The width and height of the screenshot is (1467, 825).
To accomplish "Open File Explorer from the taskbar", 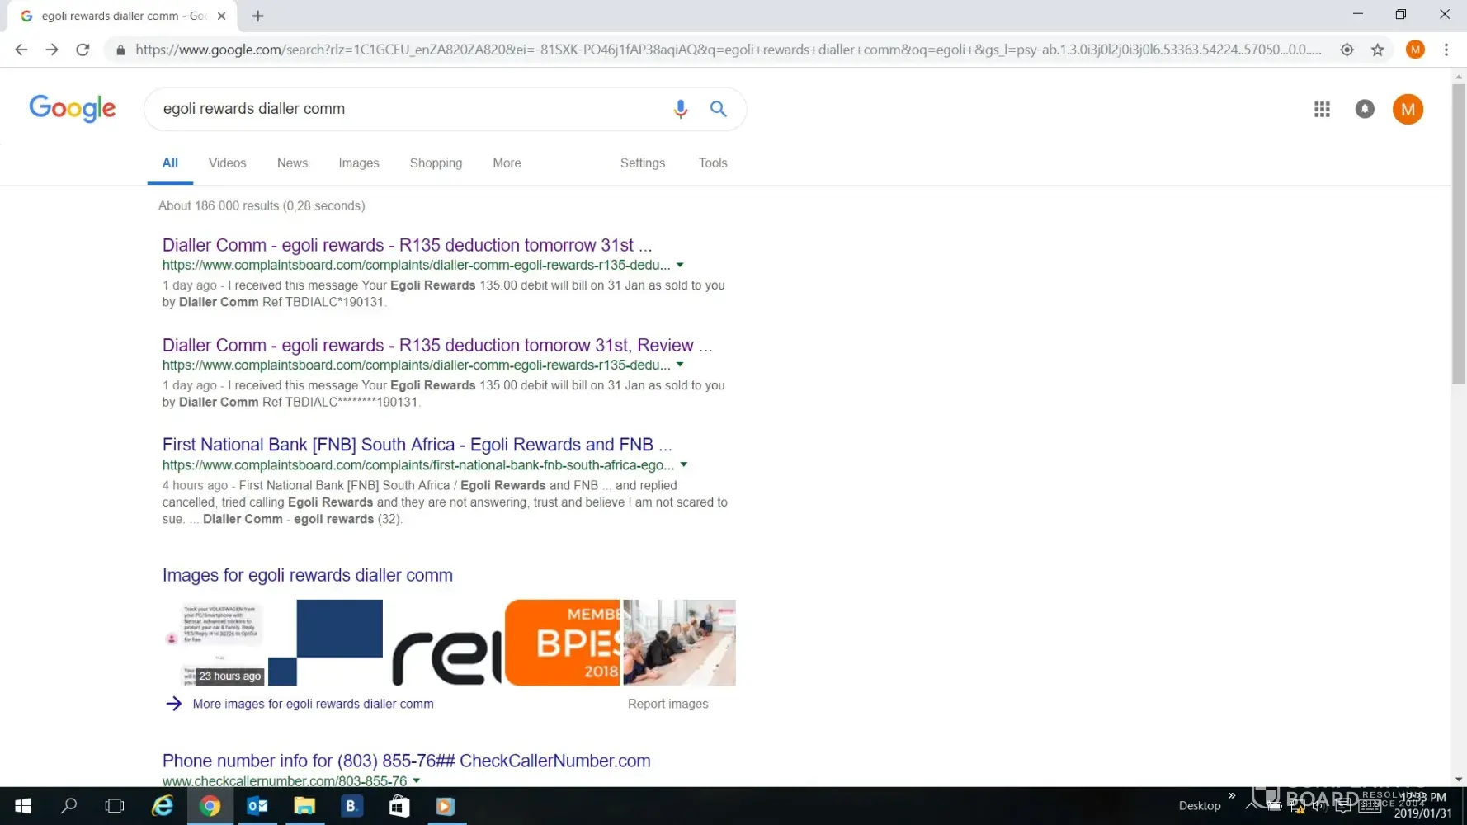I will 304,806.
